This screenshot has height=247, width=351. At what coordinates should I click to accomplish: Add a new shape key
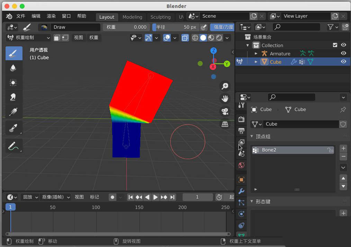click(343, 213)
